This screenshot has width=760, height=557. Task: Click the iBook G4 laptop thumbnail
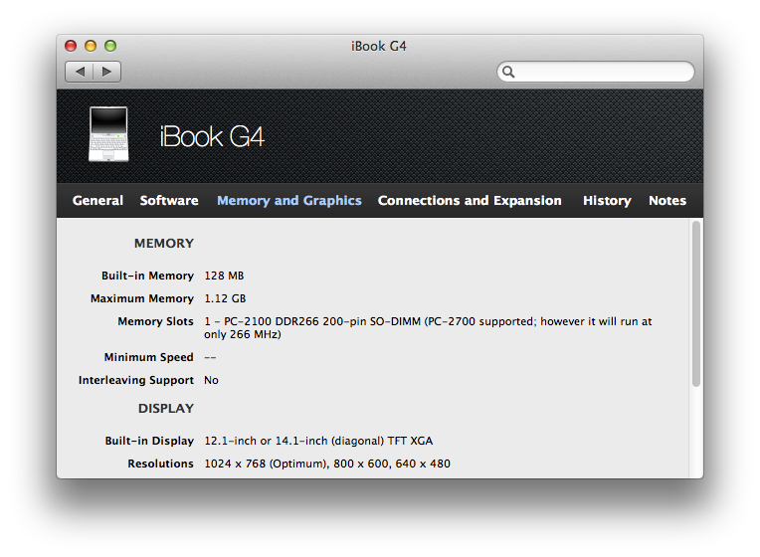(x=108, y=134)
